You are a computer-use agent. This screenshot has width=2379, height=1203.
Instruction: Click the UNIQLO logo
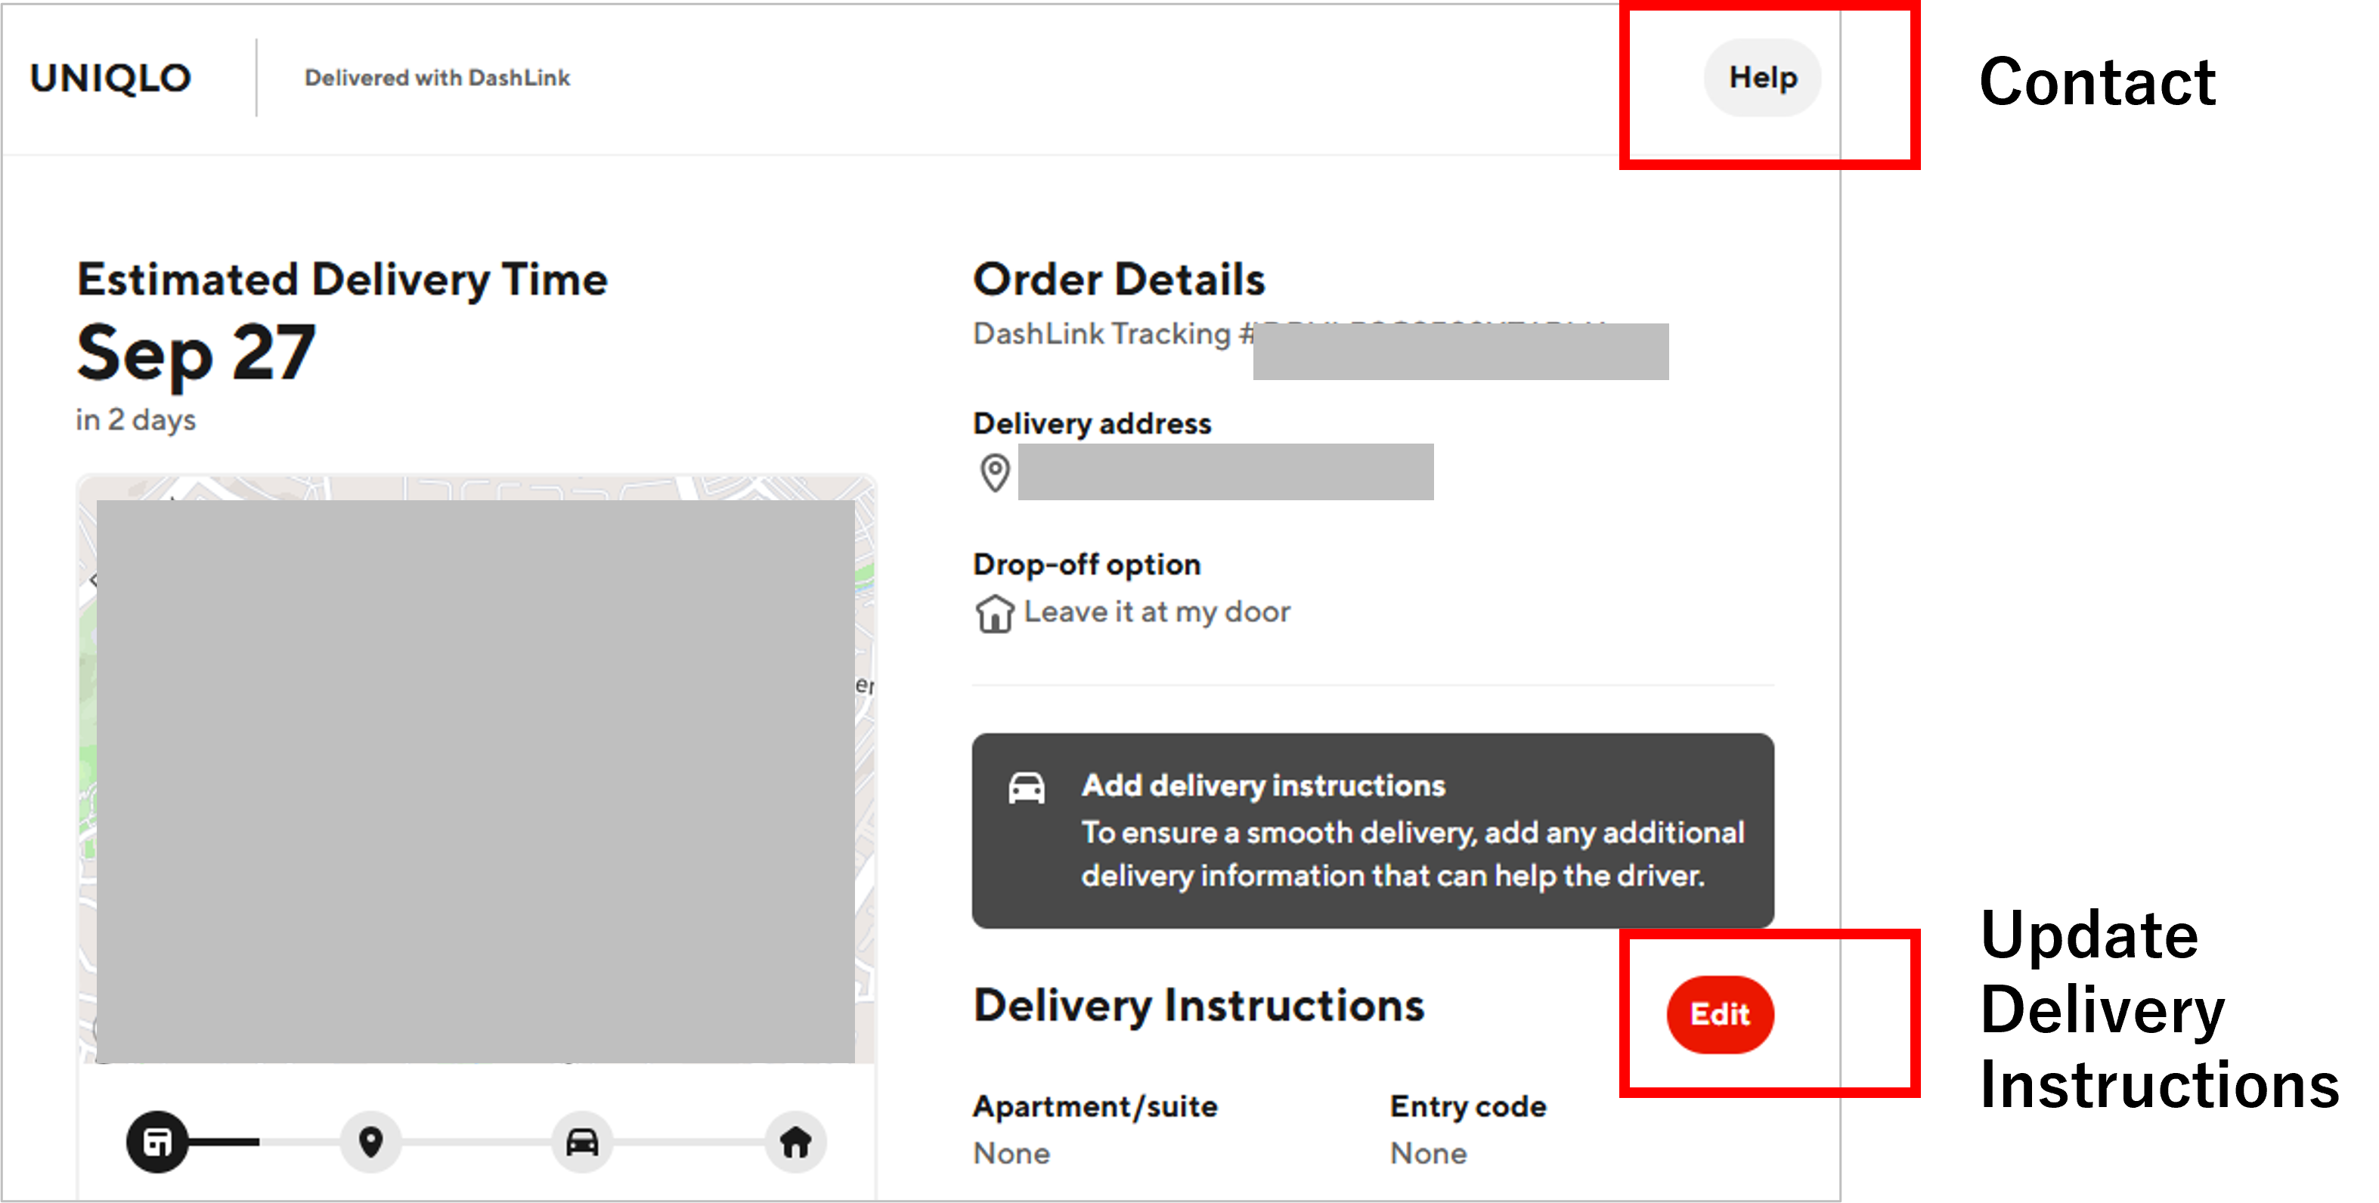pyautogui.click(x=111, y=79)
